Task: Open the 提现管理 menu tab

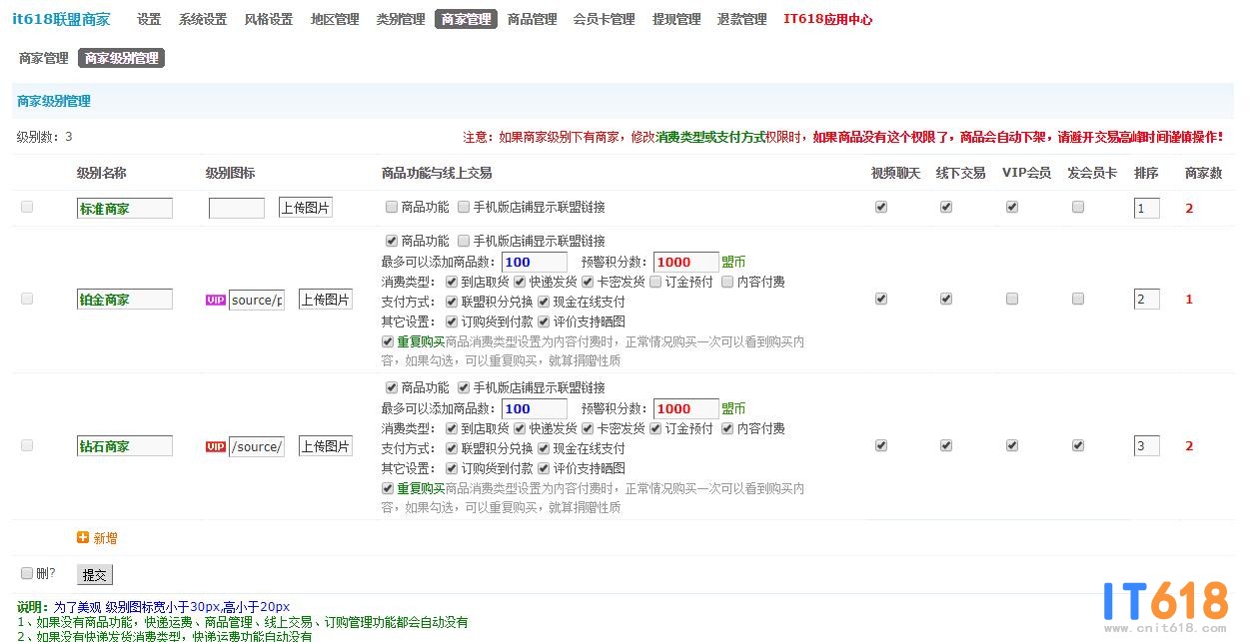Action: [x=676, y=19]
